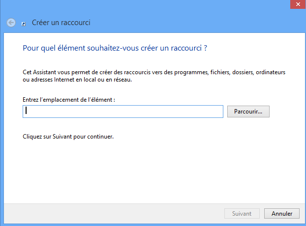Click the word ordinateurs in the description
306x226 pixels.
click(x=271, y=72)
